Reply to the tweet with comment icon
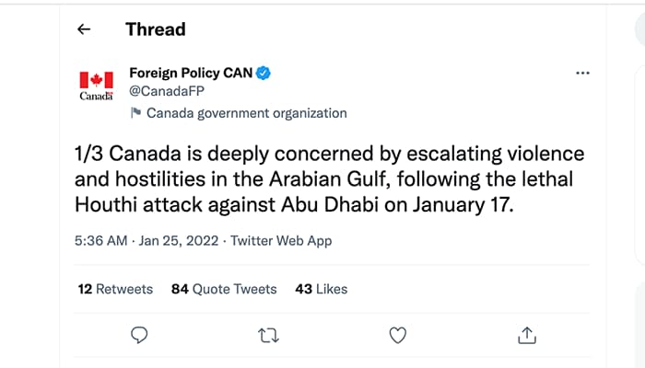Viewport: 645px width, 368px height. 139,335
